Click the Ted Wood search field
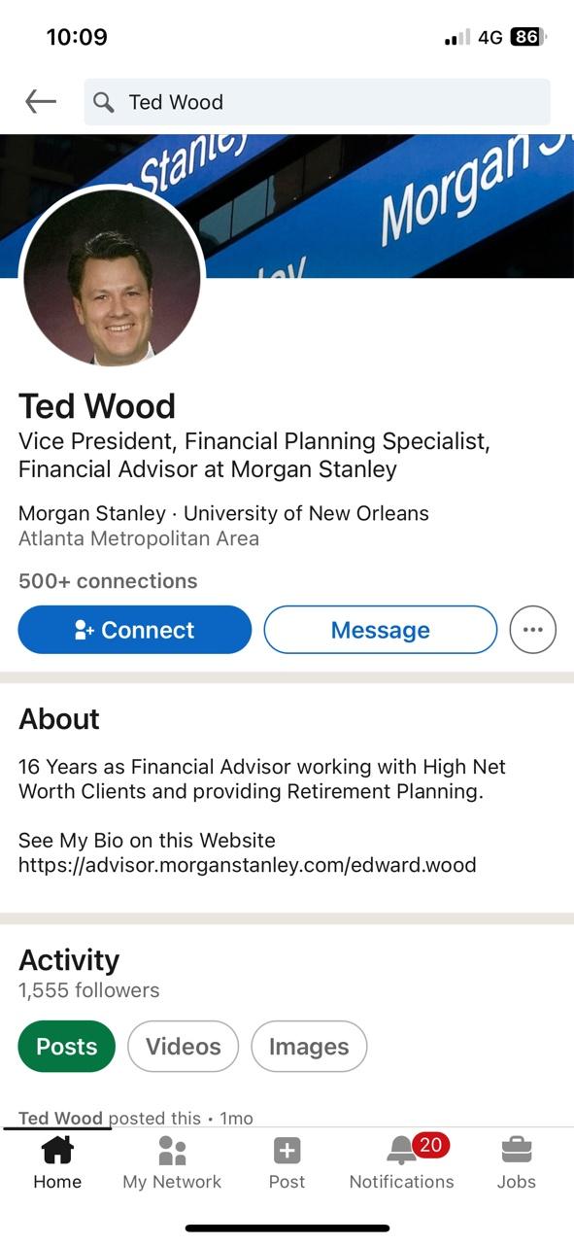Screen dimensions: 574x1244 tap(318, 102)
